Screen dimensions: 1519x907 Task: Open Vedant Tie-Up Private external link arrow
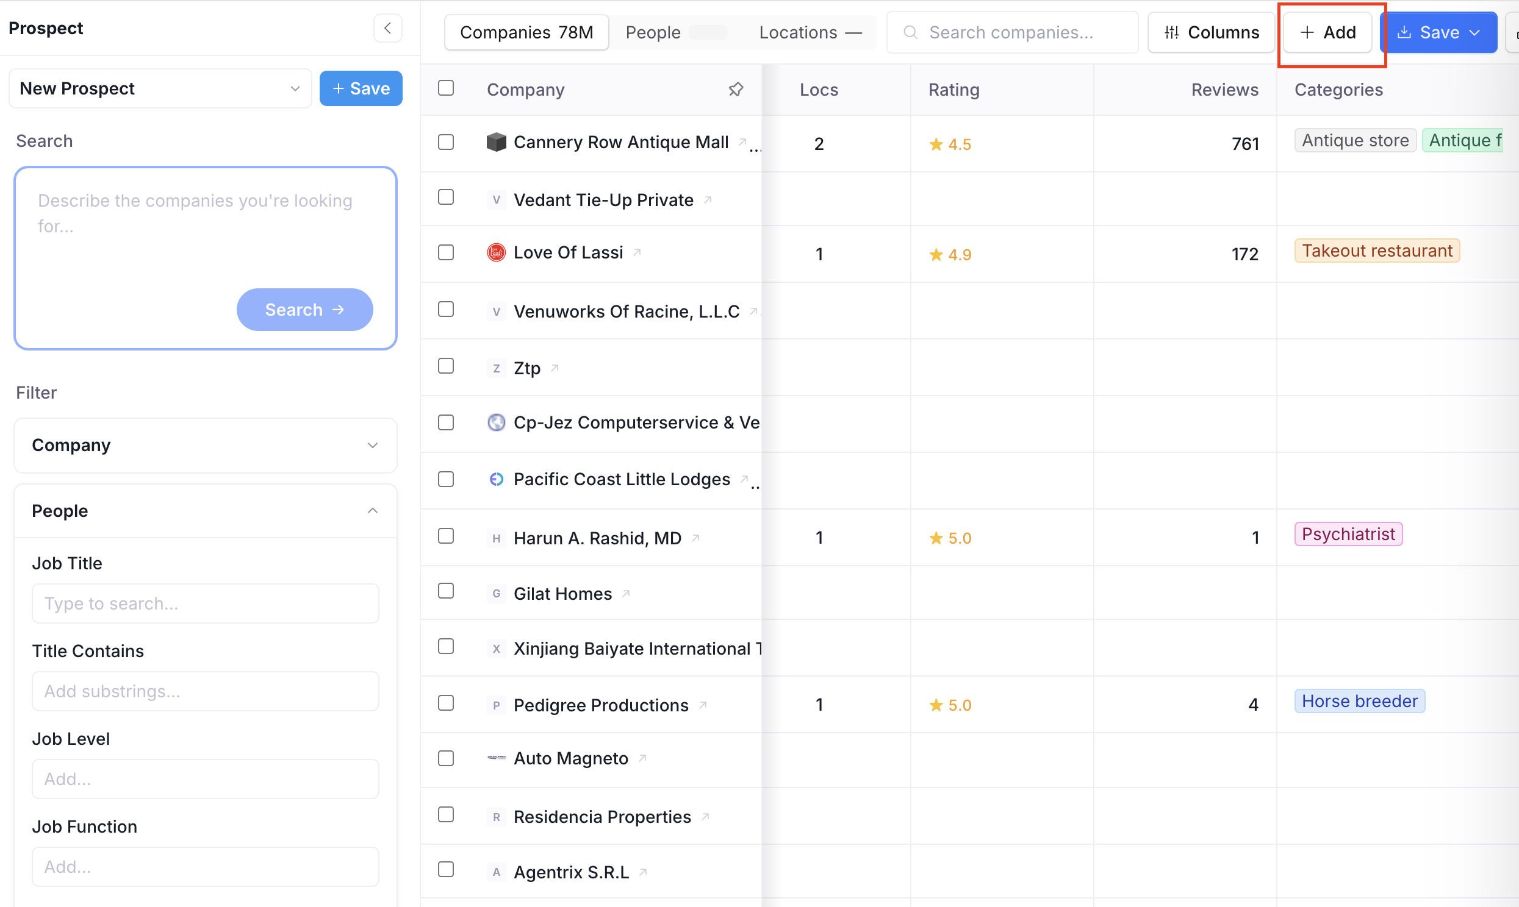click(x=708, y=200)
